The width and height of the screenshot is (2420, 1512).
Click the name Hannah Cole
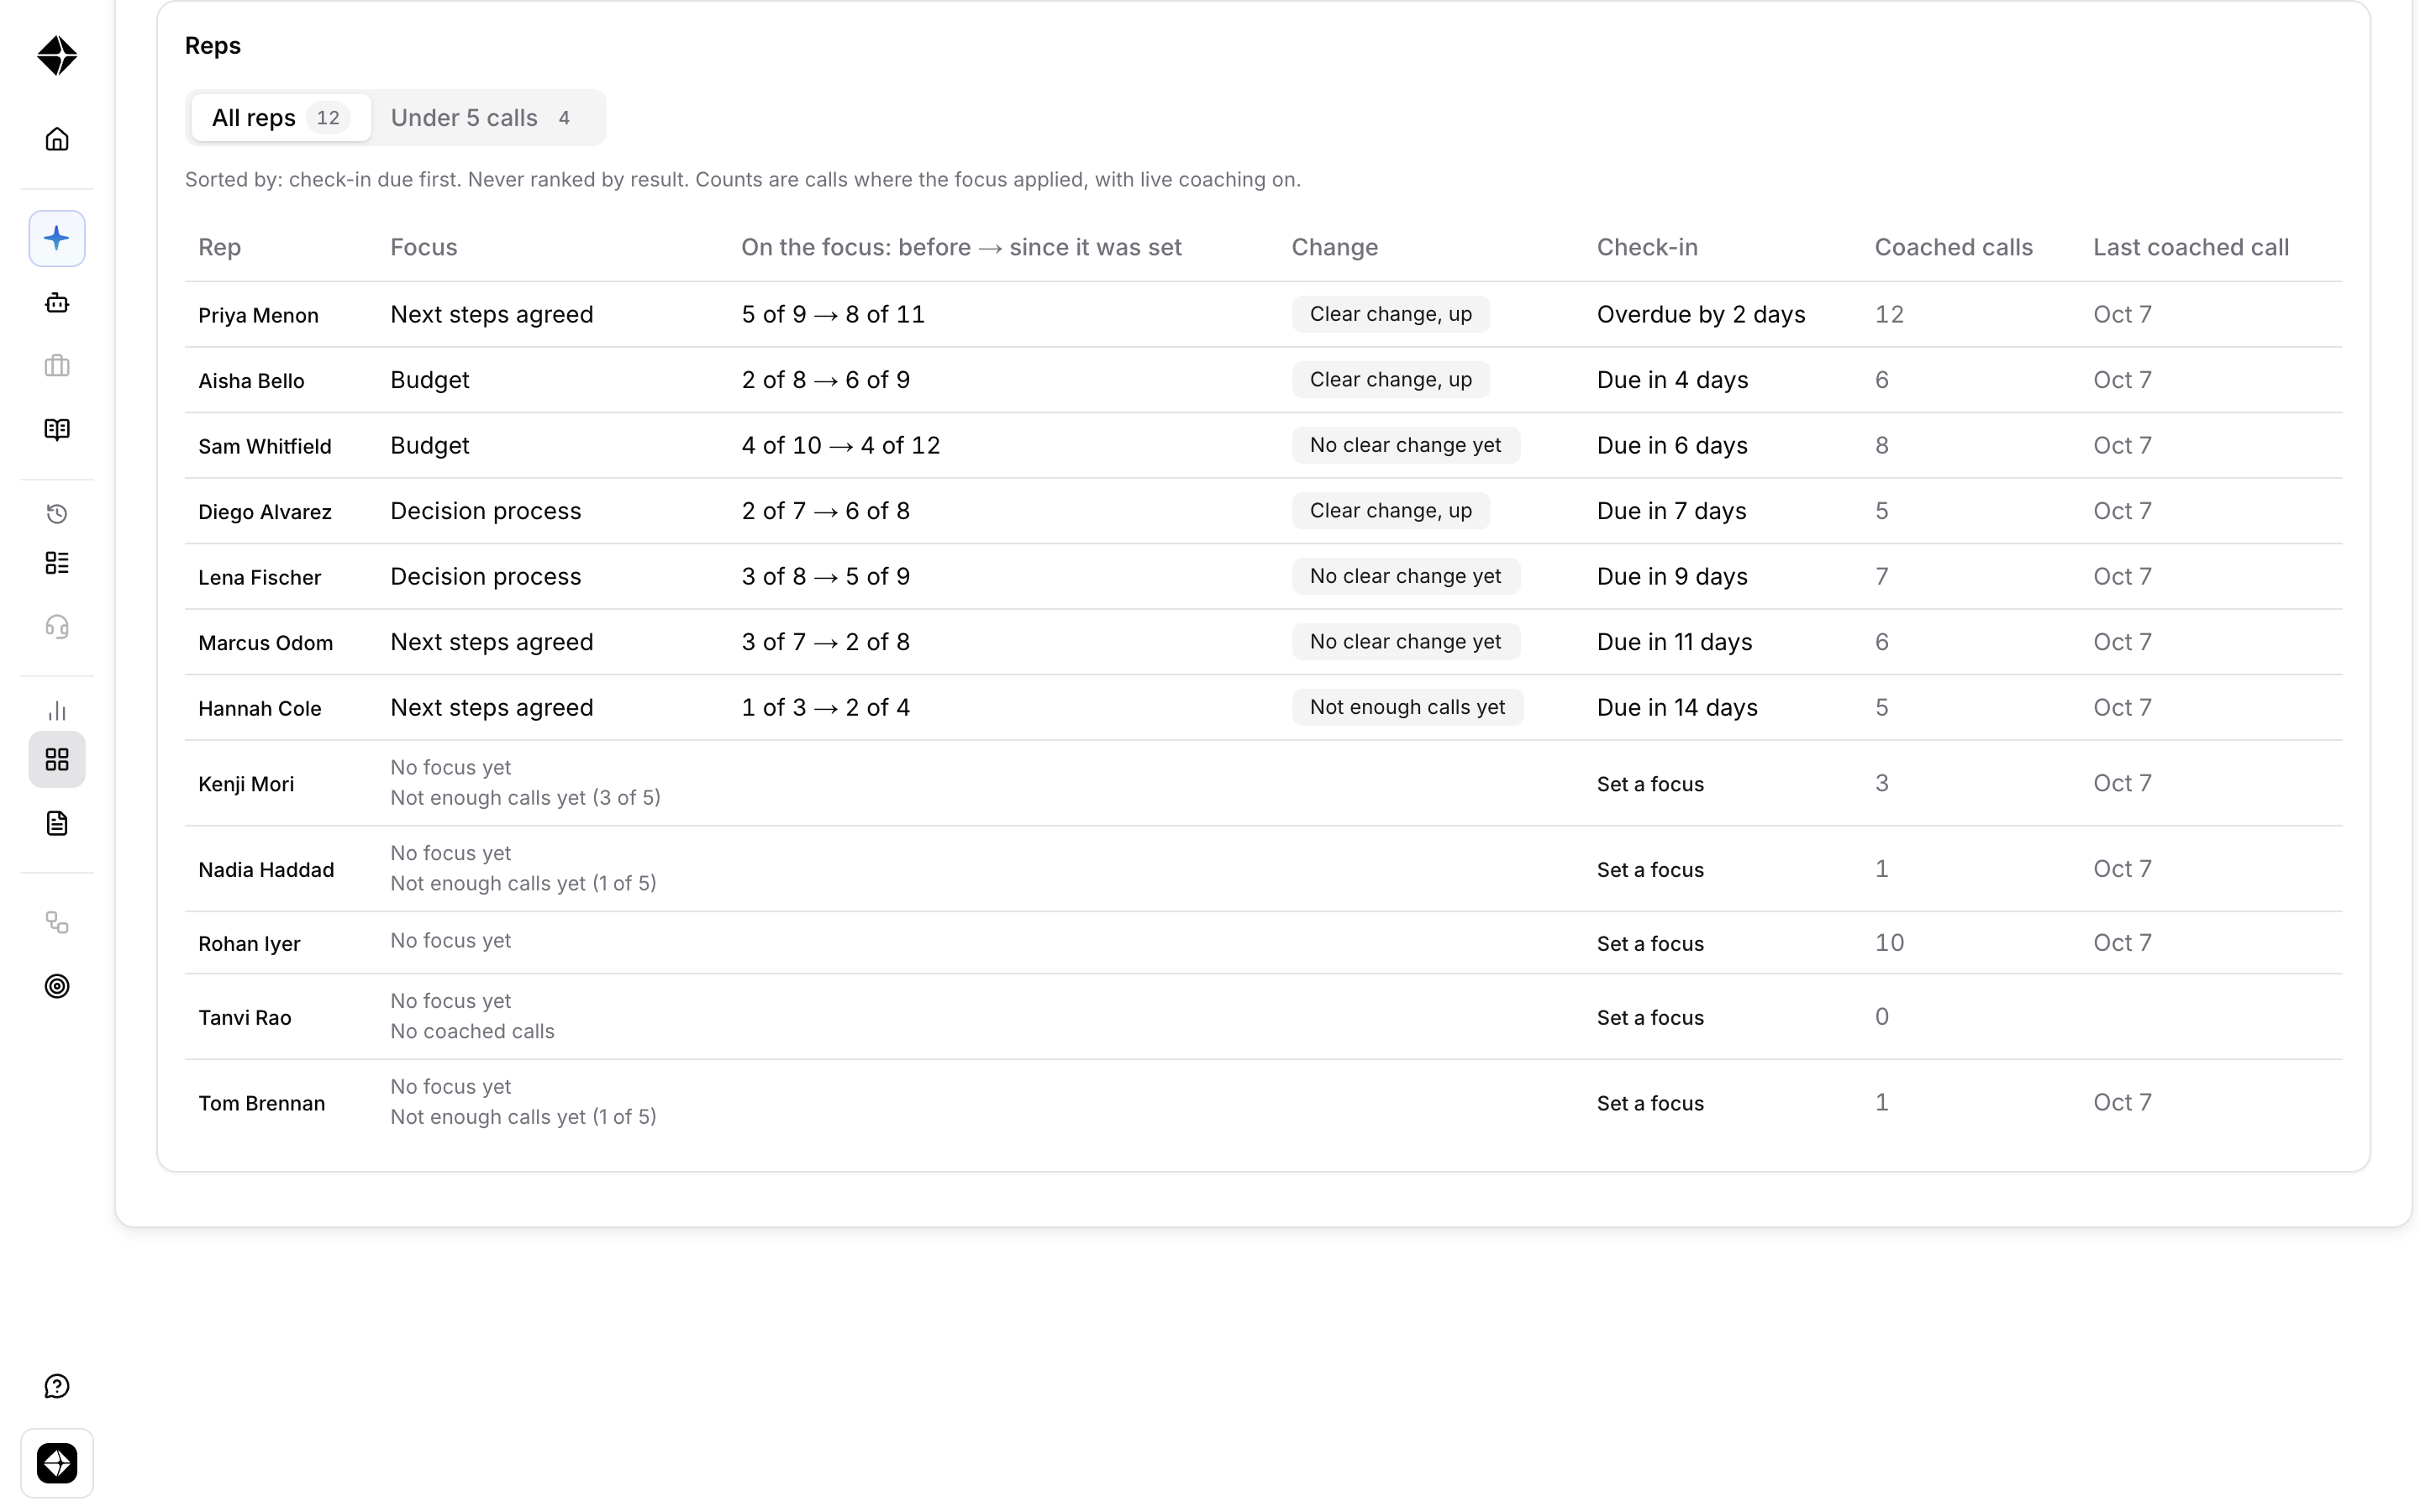(259, 709)
